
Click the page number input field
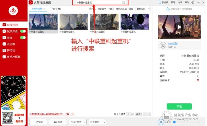129,114
